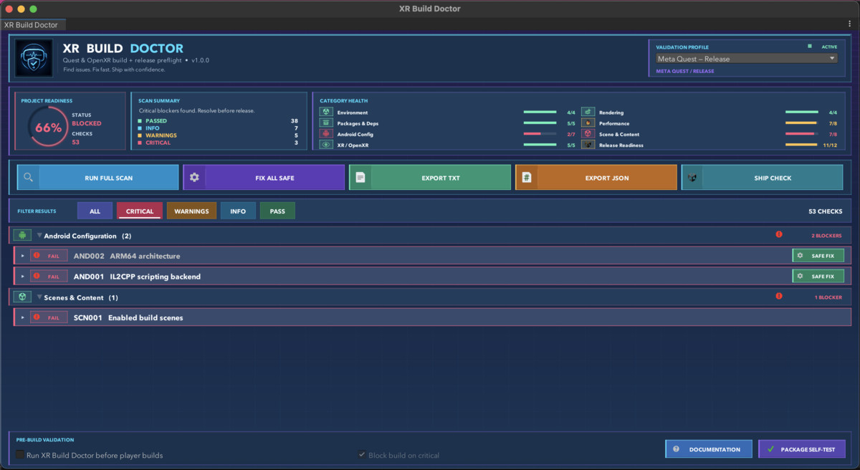Run the Package Self-Test

pyautogui.click(x=802, y=449)
